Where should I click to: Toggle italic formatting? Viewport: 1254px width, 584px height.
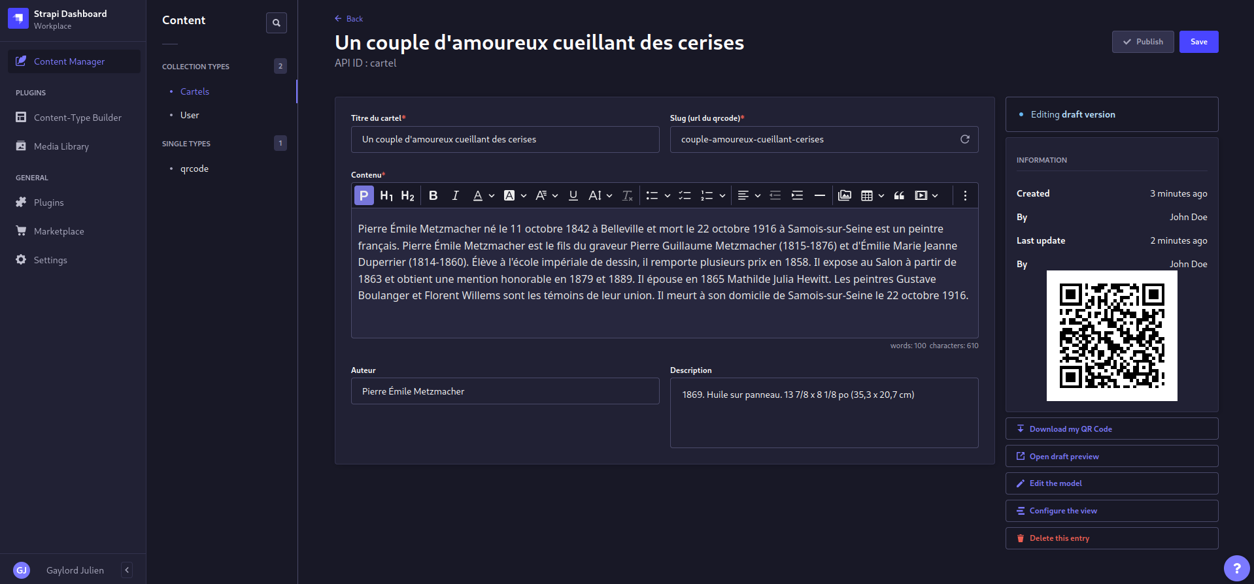[456, 195]
